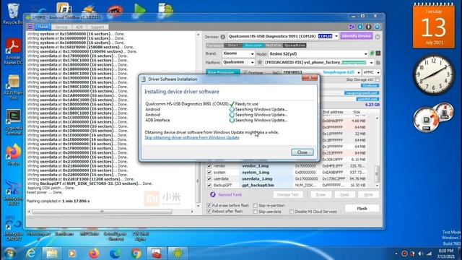Toggle the Skip Storage init checkbox
Image resolution: width=462 pixels, height=260 pixels.
[x=378, y=79]
